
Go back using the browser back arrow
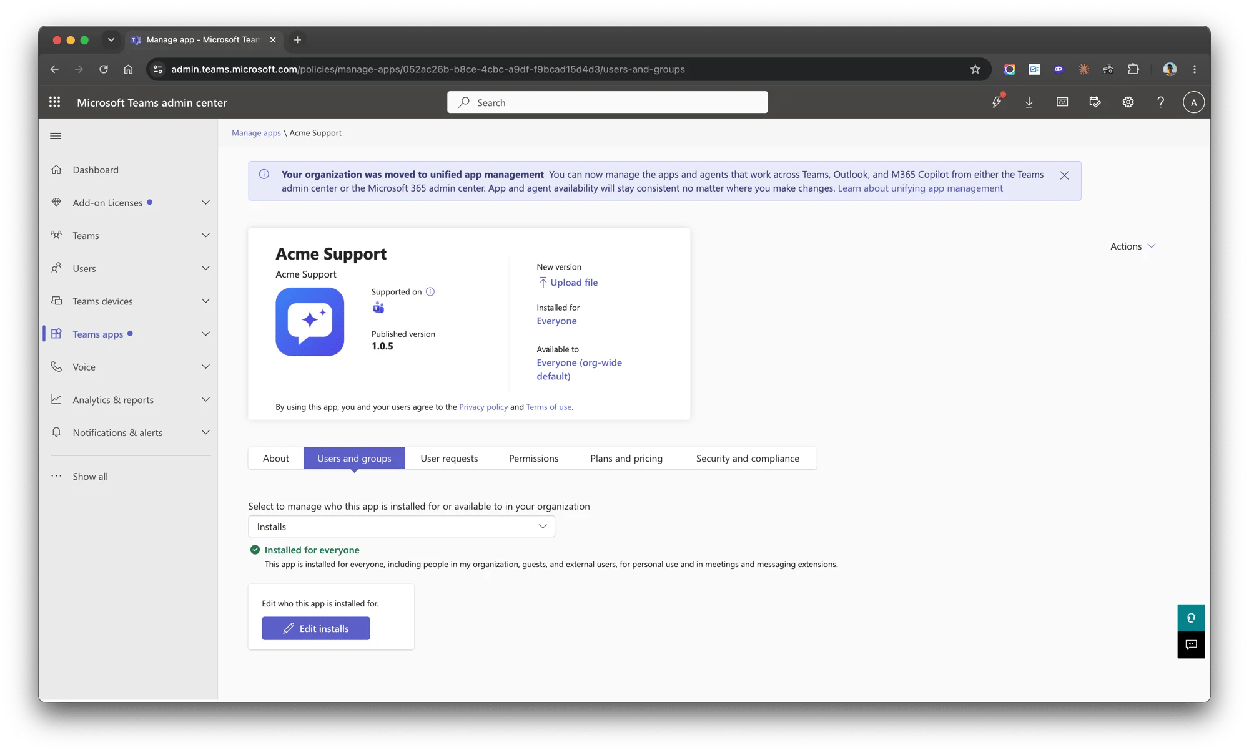(54, 69)
